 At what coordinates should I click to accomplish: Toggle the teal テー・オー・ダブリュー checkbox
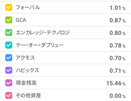[9, 45]
